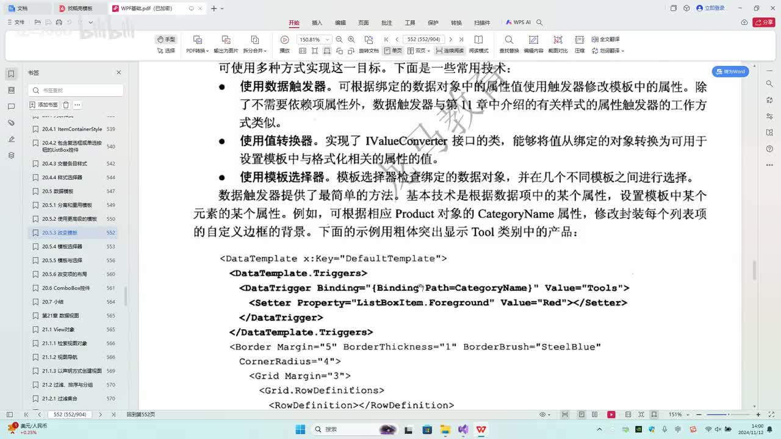This screenshot has height=439, width=781.
Task: Select bookmark 20.4.1 ItemContainerStyle
Action: click(73, 129)
